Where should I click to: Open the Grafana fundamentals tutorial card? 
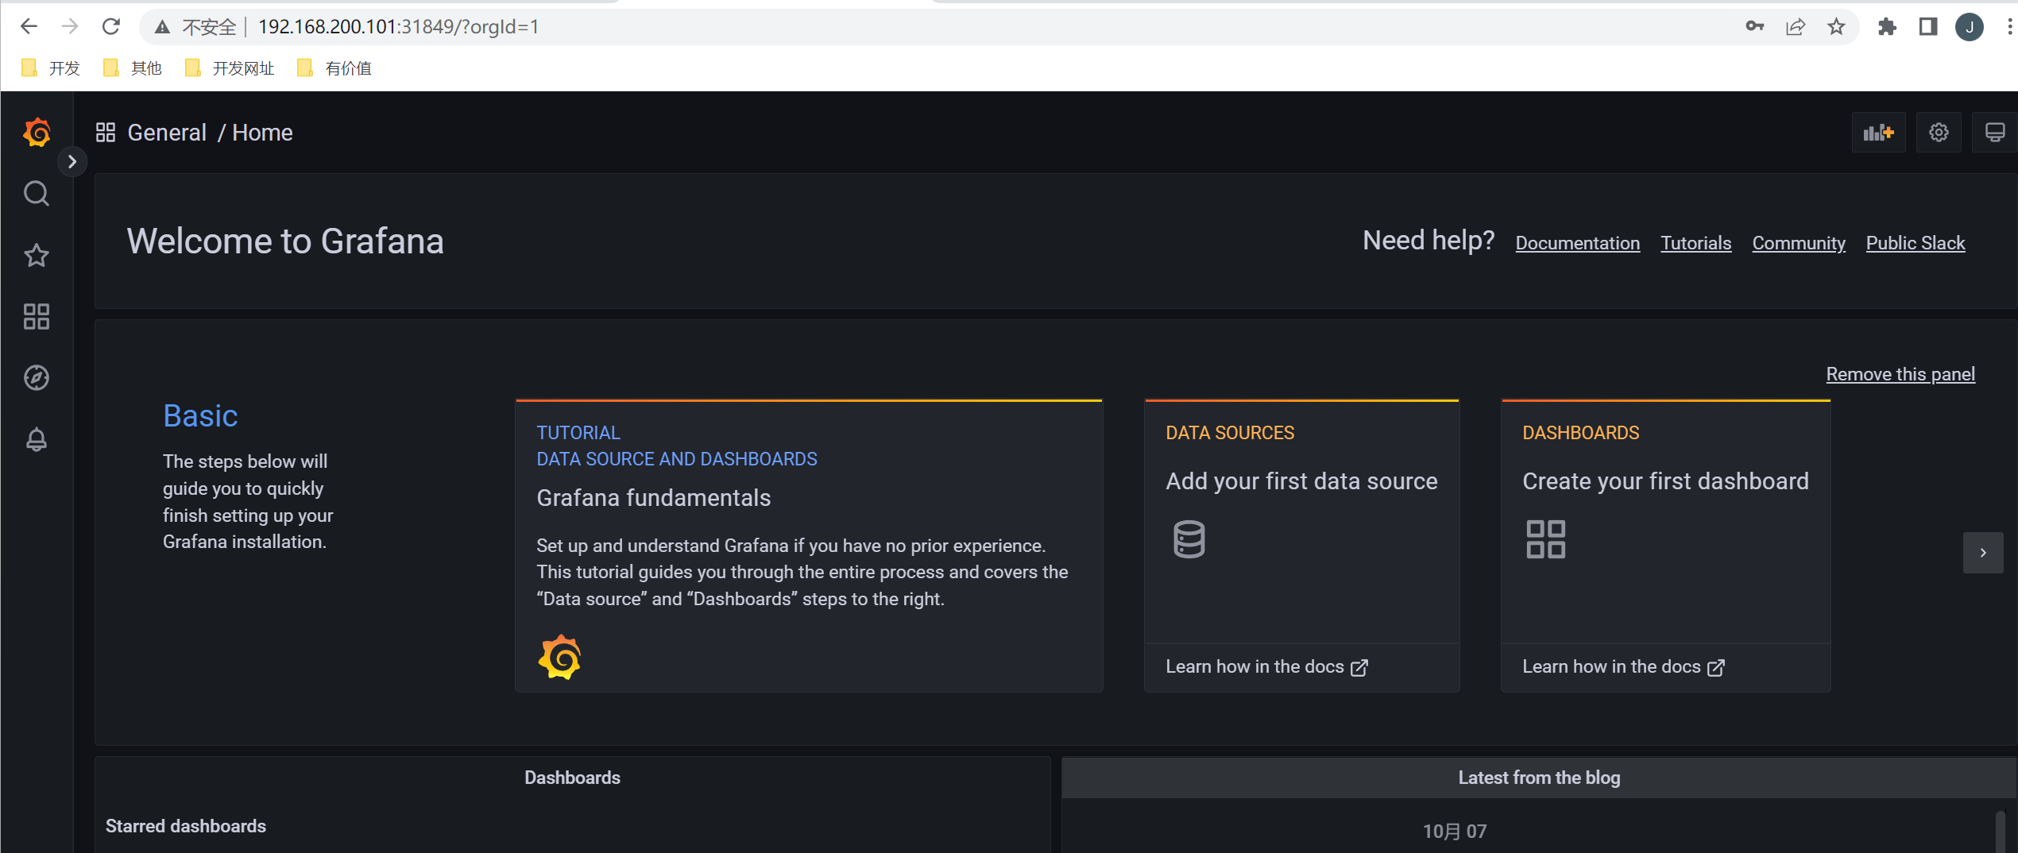809,546
